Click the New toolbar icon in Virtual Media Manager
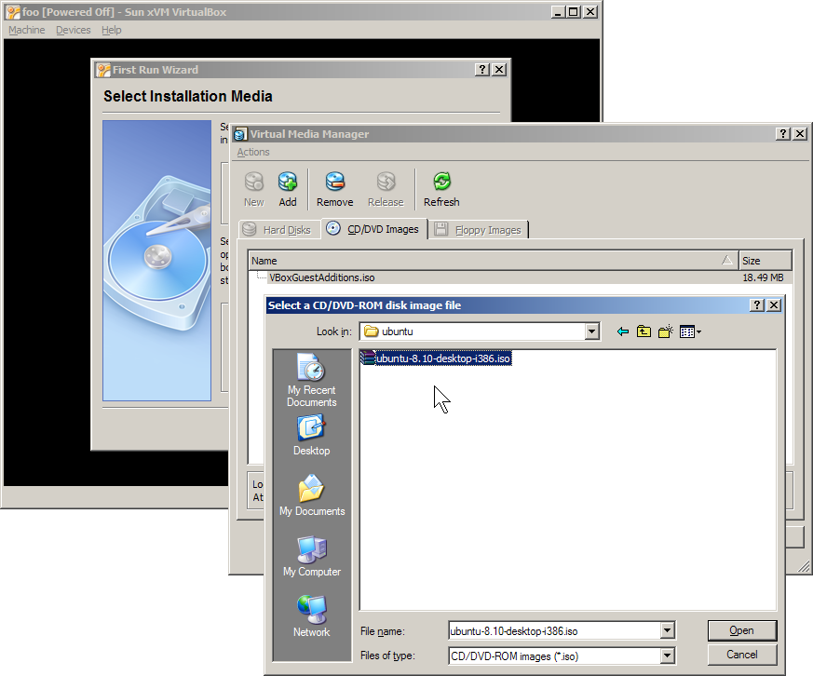 254,189
